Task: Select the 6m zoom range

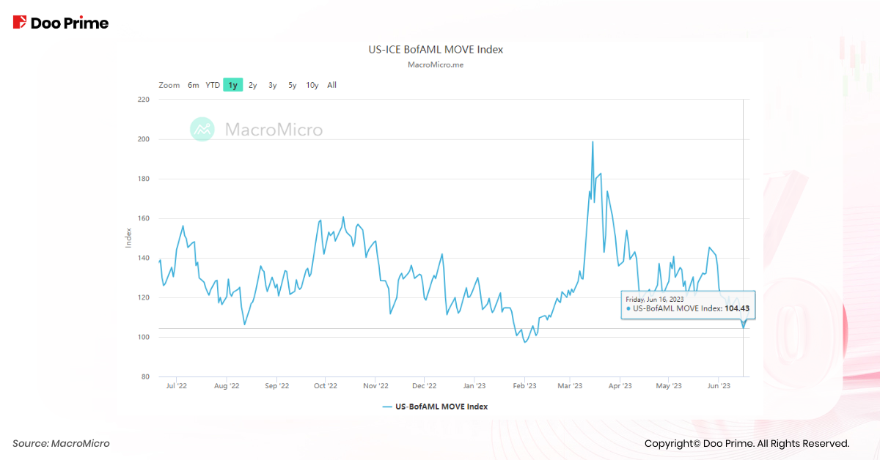Action: (193, 85)
